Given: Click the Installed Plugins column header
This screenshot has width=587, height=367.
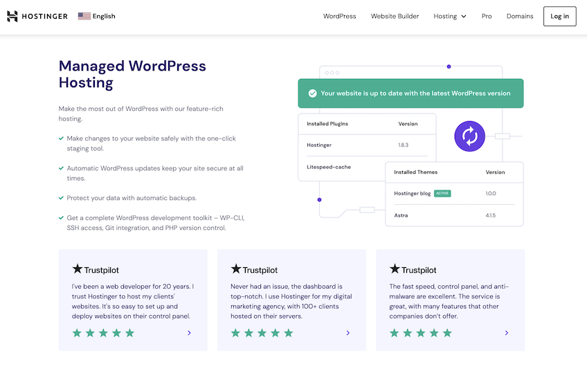Looking at the screenshot, I should pyautogui.click(x=327, y=123).
